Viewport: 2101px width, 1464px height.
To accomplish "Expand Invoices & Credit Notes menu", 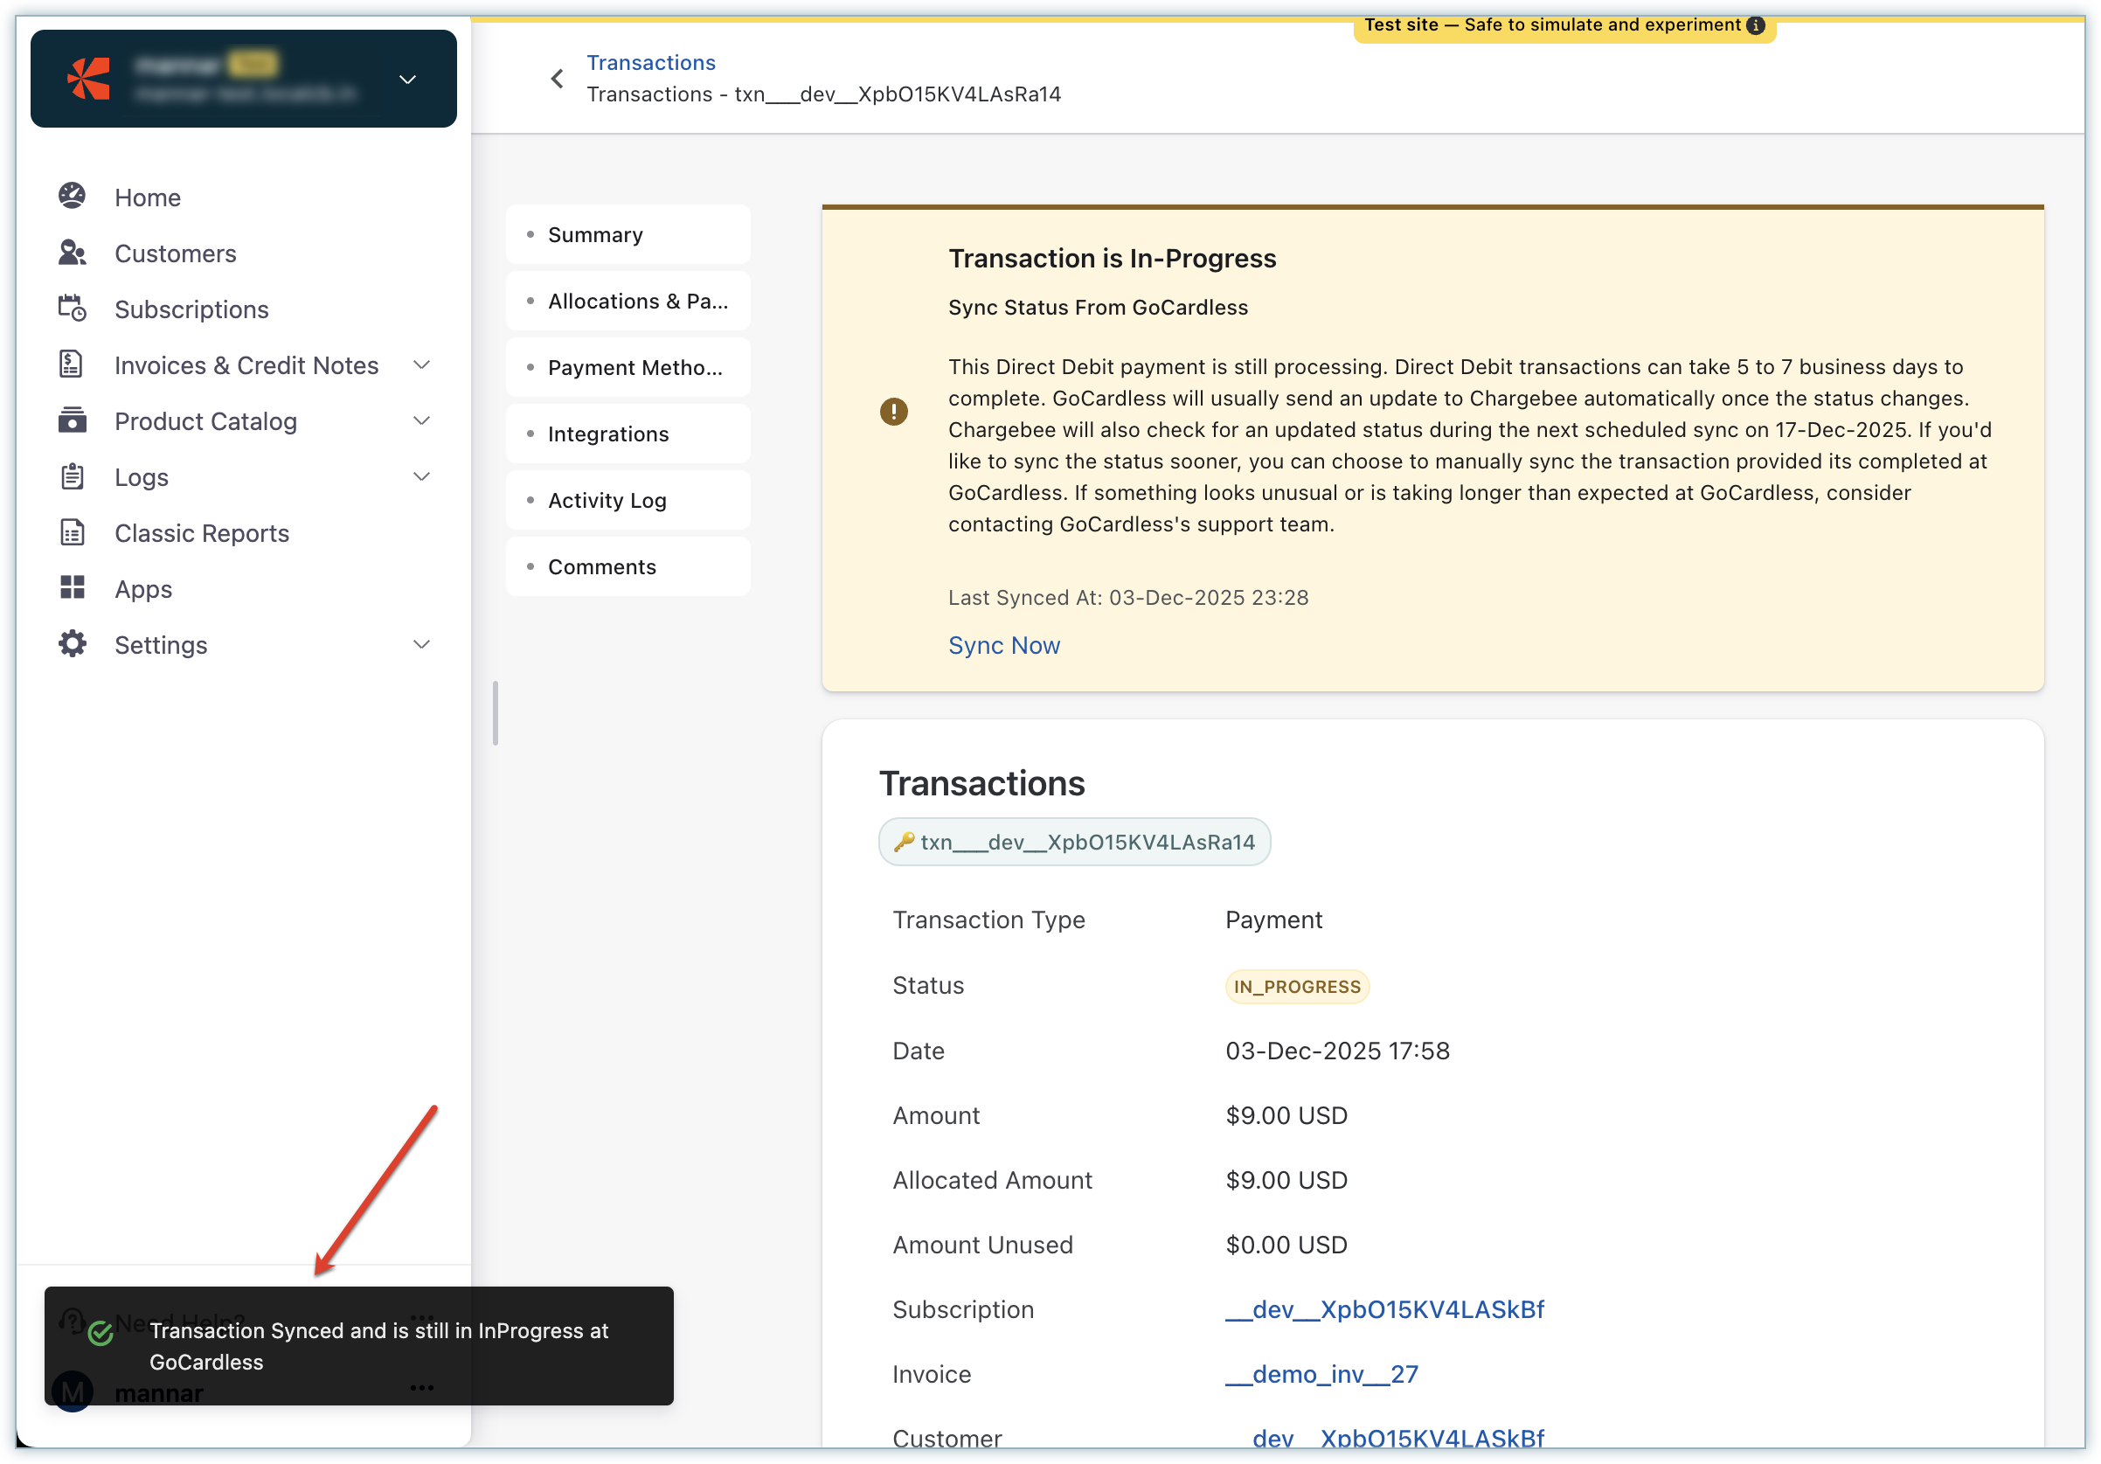I will pyautogui.click(x=422, y=365).
